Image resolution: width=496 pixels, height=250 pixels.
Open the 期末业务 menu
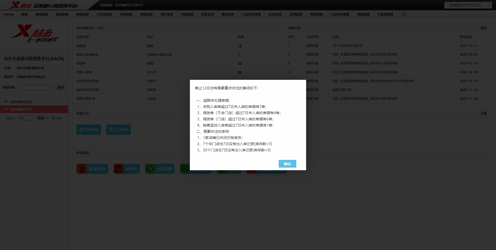point(228,14)
